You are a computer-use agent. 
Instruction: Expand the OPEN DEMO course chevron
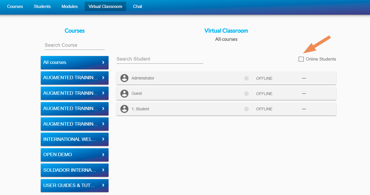103,155
